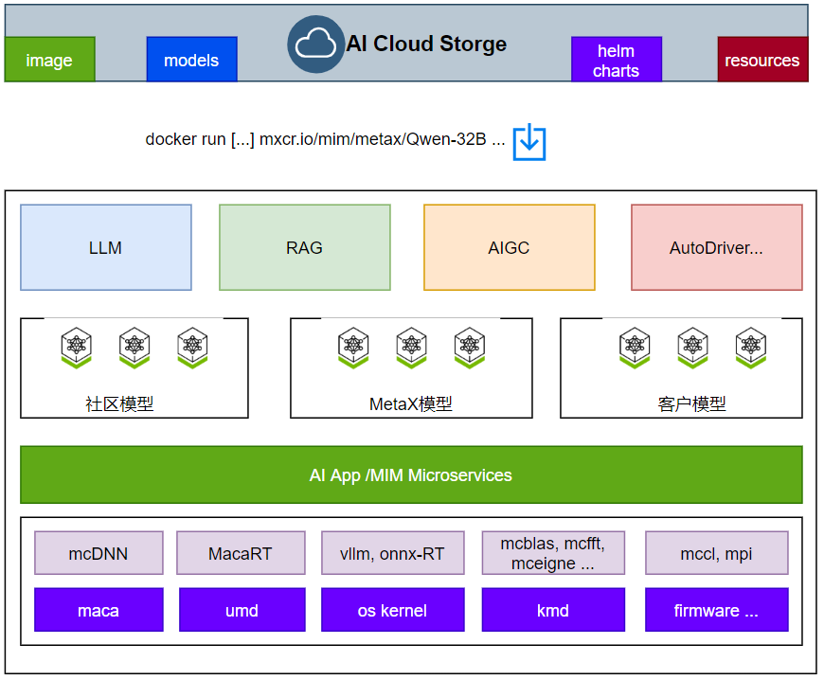Open the AutoDriver... box
Image resolution: width=824 pixels, height=680 pixels.
pyautogui.click(x=717, y=247)
